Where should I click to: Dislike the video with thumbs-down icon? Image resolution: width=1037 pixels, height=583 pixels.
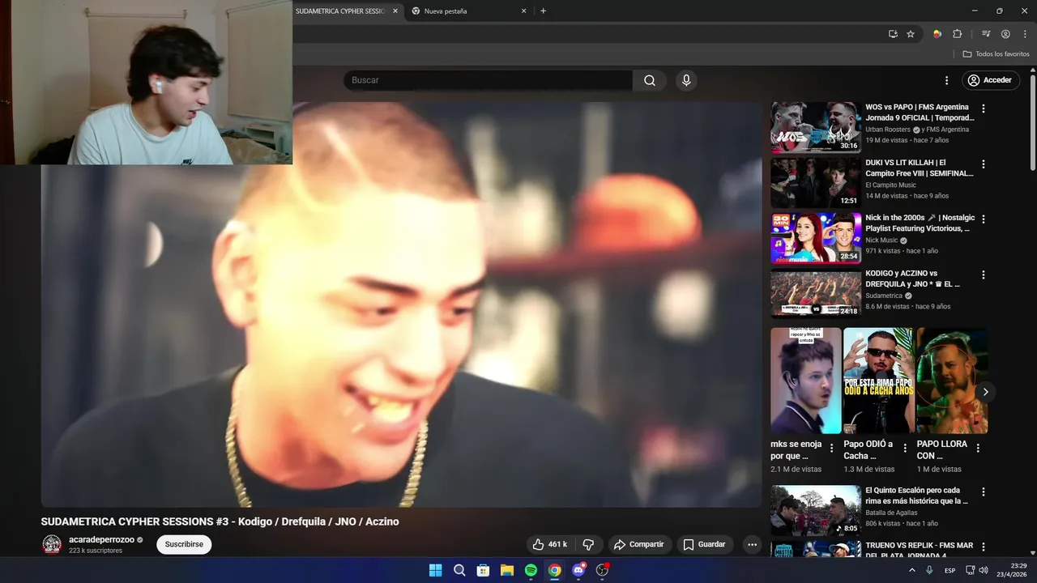click(x=589, y=544)
